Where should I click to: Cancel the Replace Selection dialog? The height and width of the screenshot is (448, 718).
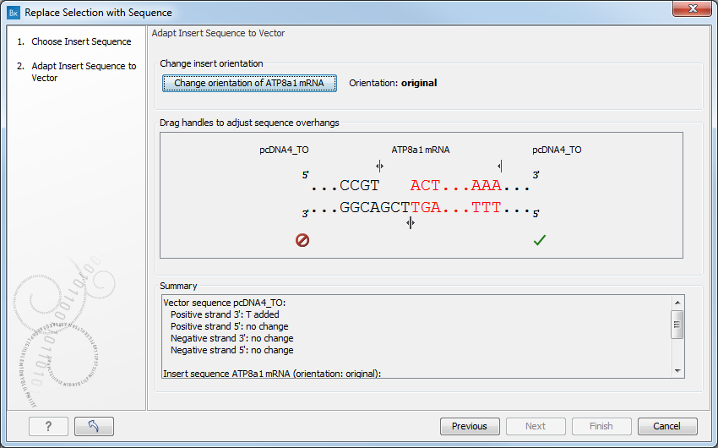point(666,426)
